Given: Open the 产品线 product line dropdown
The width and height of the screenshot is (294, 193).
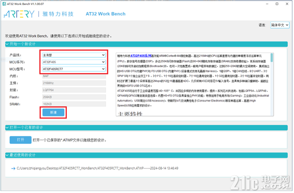Looking at the screenshot, I should [74, 55].
